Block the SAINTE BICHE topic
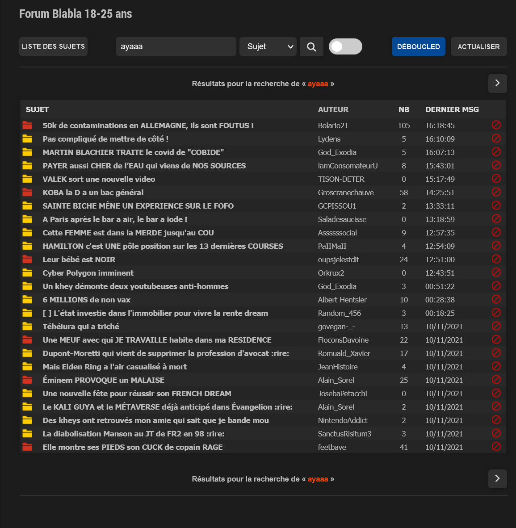 496,205
